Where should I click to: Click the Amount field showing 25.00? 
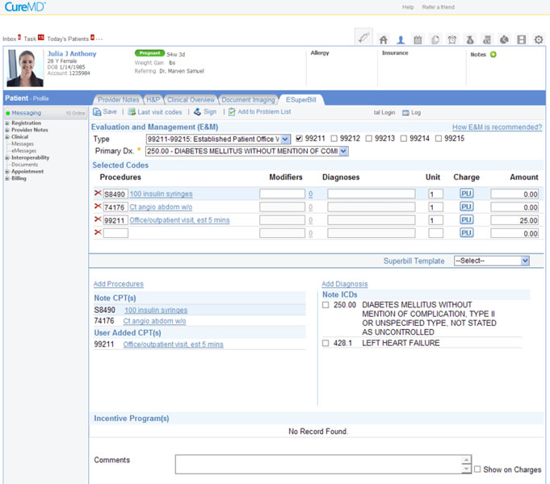[514, 220]
